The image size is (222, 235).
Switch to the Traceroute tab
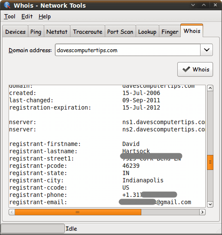[x=88, y=32]
